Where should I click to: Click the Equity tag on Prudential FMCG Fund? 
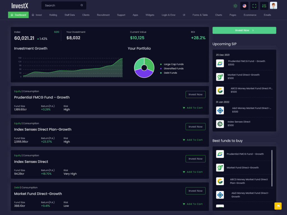tap(18, 91)
